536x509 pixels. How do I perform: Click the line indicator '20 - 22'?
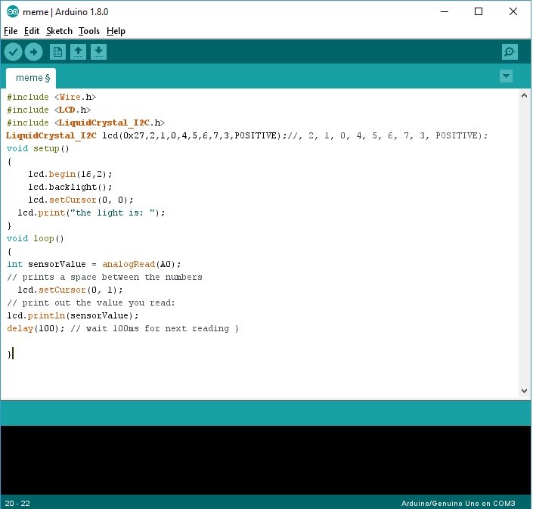click(17, 503)
